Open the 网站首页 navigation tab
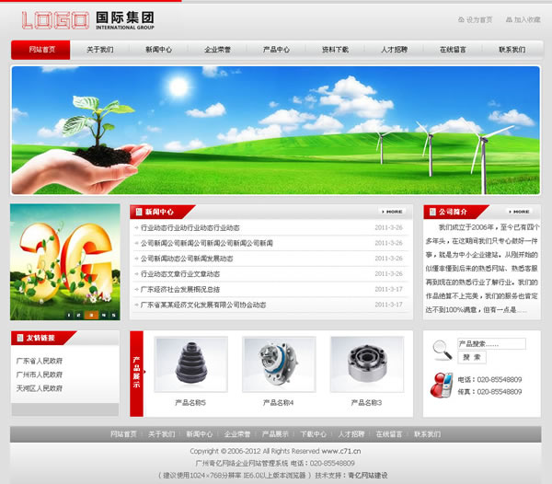The height and width of the screenshot is (484, 552). (x=40, y=50)
